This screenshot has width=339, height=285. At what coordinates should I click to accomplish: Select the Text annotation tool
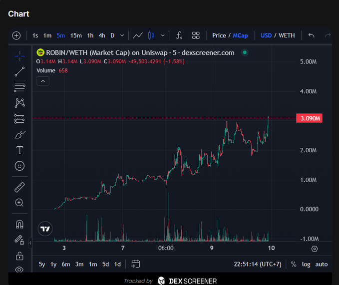coord(19,150)
